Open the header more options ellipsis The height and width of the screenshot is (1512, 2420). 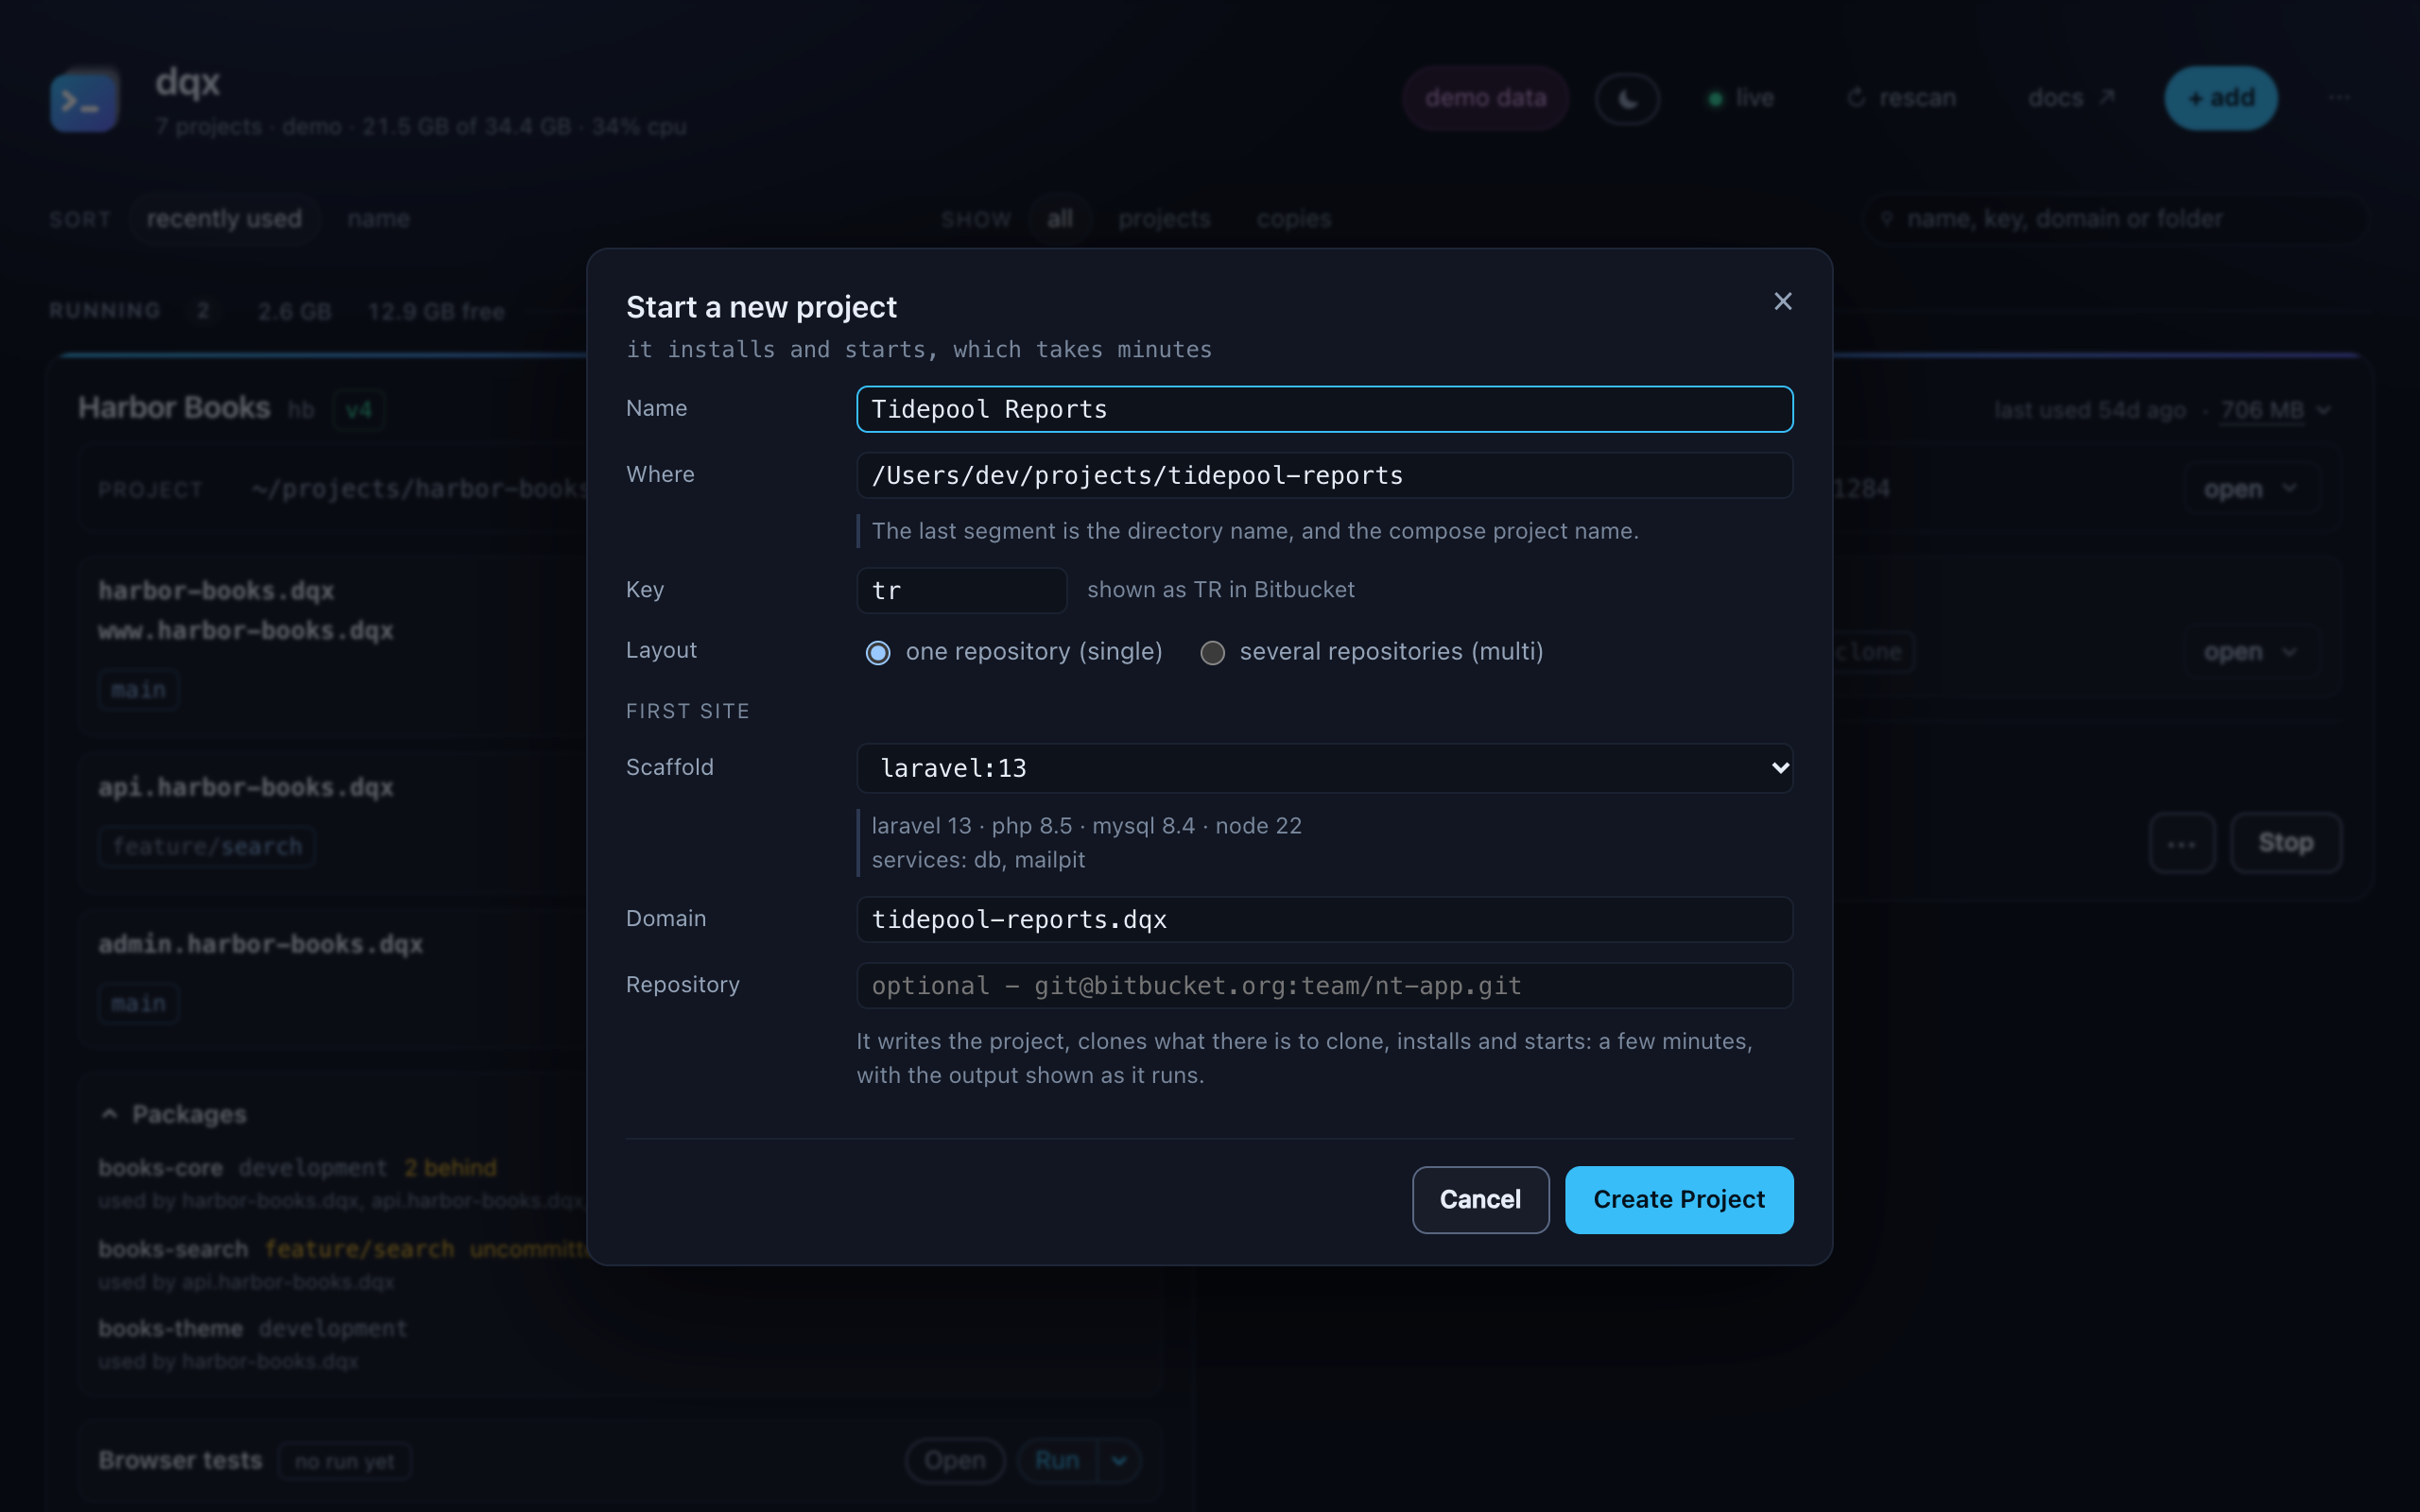click(x=2339, y=98)
